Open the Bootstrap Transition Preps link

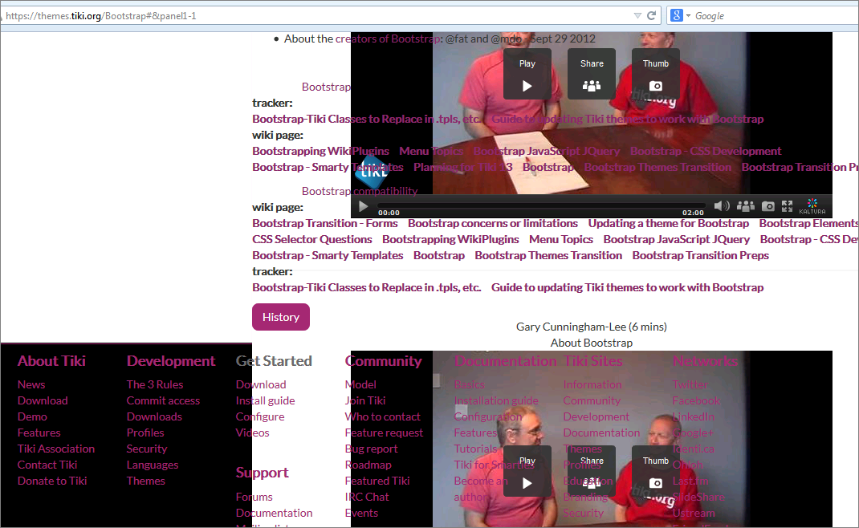click(701, 255)
